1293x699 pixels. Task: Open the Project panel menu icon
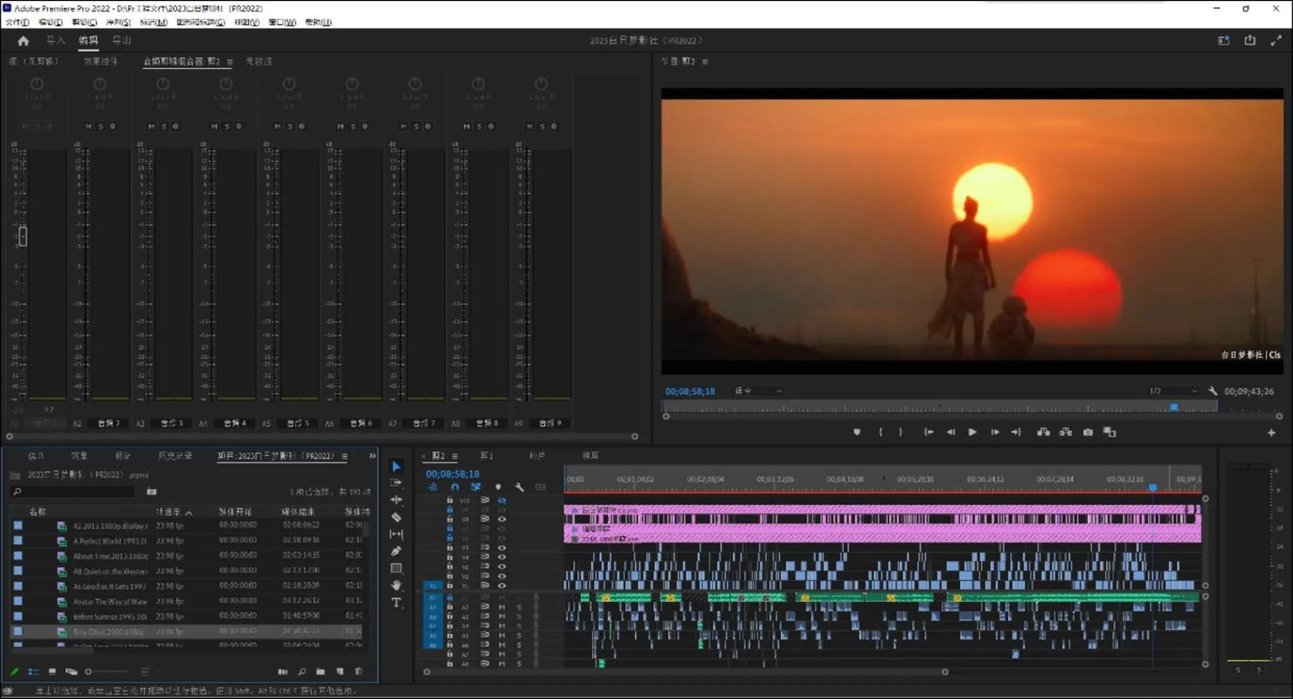[345, 456]
